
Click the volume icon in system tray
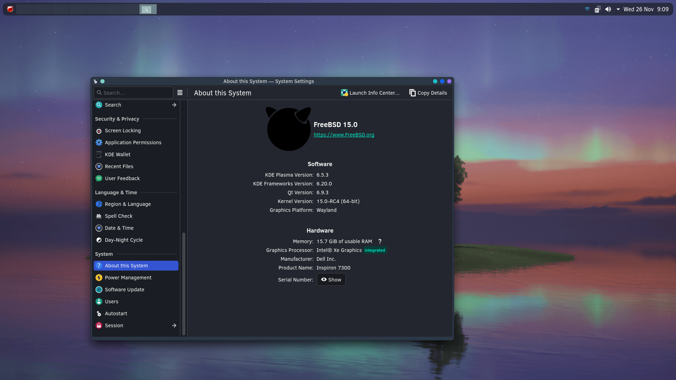[x=608, y=9]
